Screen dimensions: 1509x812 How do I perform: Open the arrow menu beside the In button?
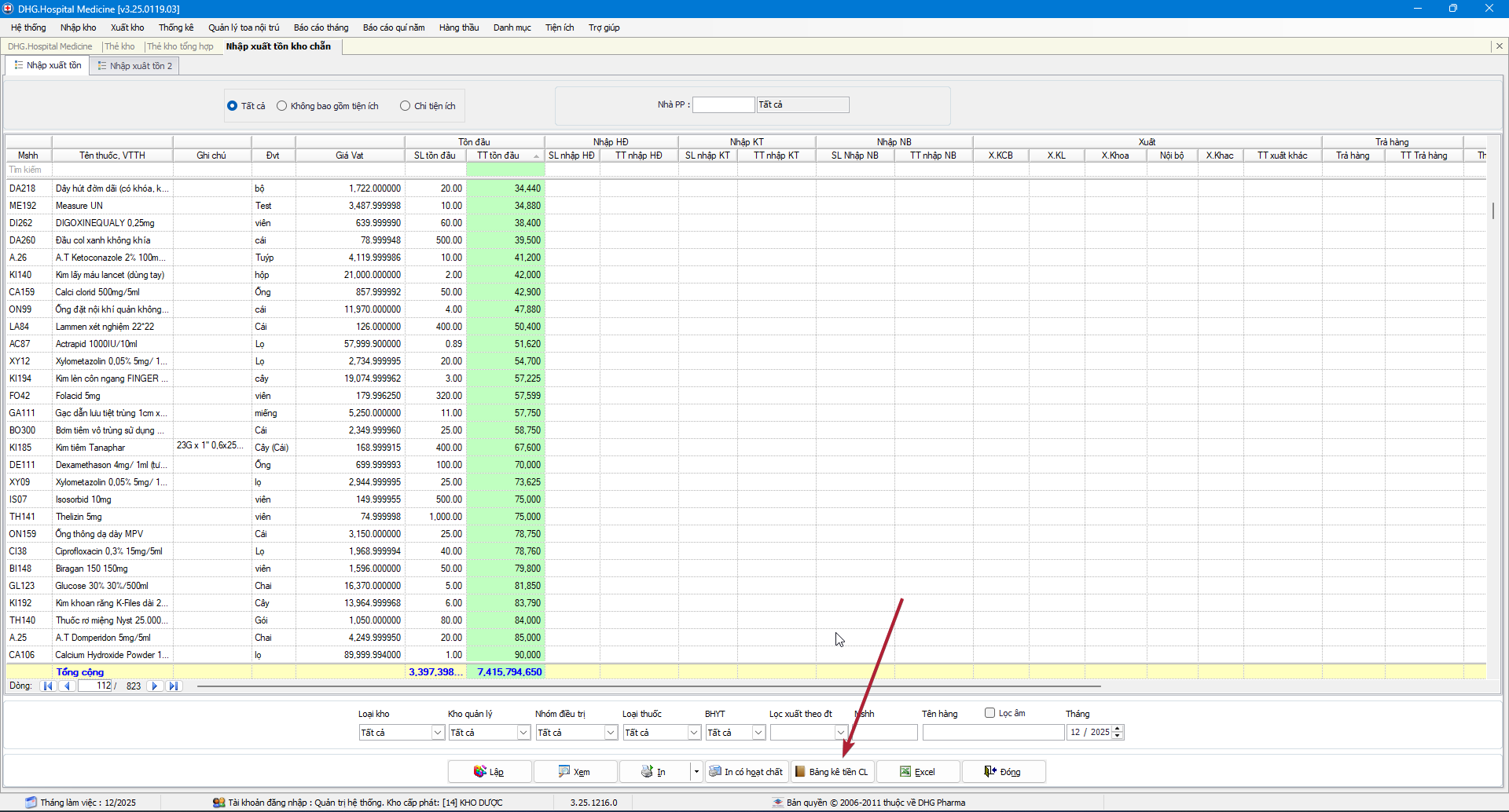[696, 772]
